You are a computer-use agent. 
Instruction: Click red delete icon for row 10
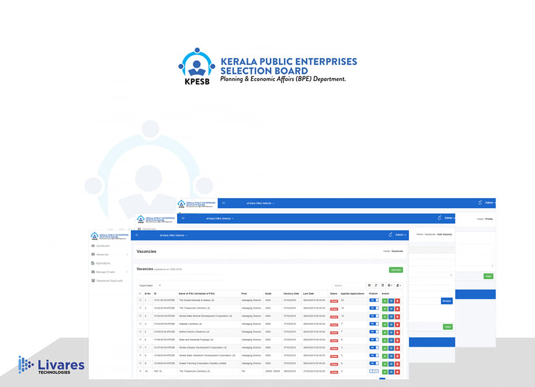coord(397,372)
